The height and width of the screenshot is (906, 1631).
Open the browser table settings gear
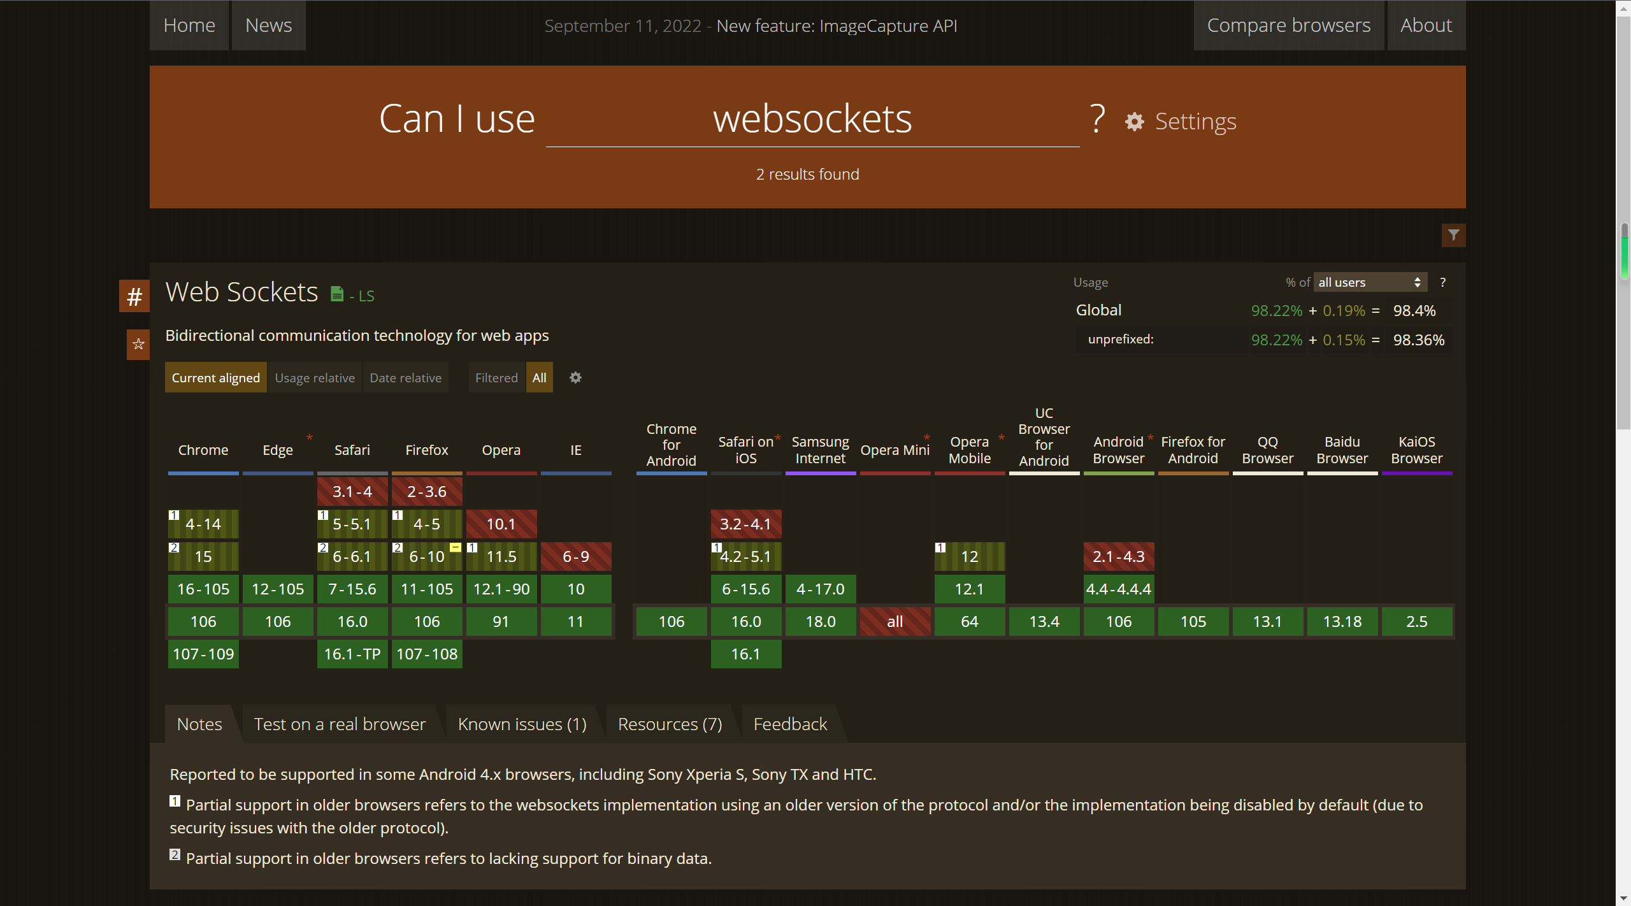click(x=575, y=378)
